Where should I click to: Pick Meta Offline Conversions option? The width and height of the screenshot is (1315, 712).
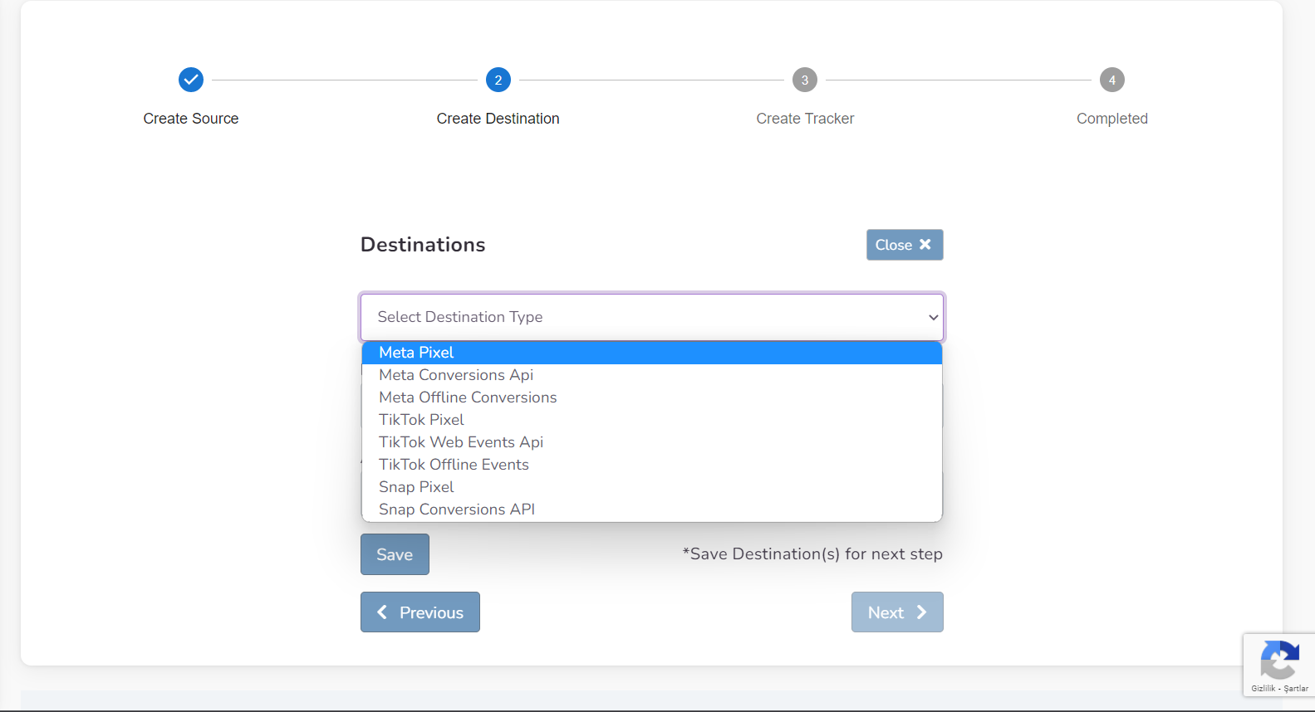click(x=652, y=397)
